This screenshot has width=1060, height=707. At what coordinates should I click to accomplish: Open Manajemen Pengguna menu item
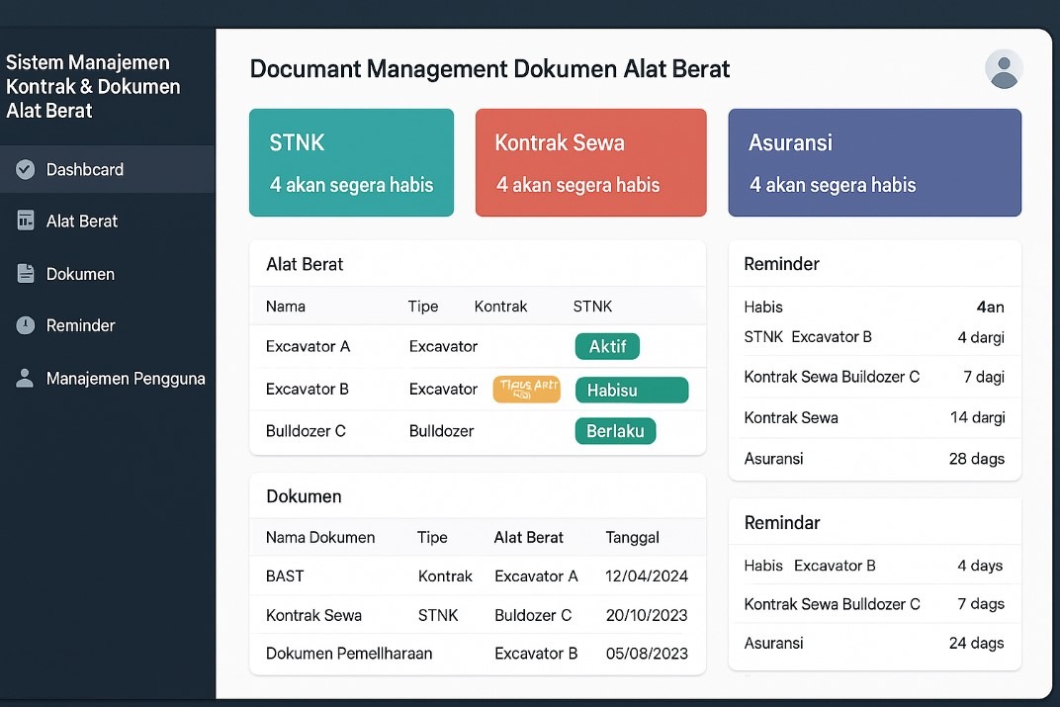[125, 379]
